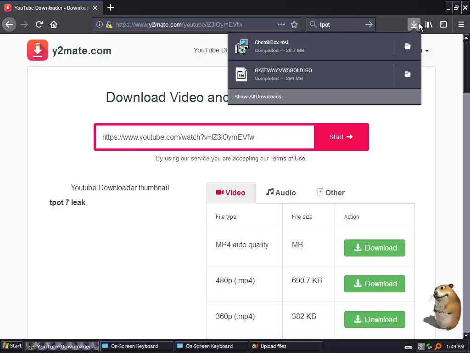This screenshot has height=353, width=470.
Task: Click the scrollbar up arrow
Action: point(466,38)
